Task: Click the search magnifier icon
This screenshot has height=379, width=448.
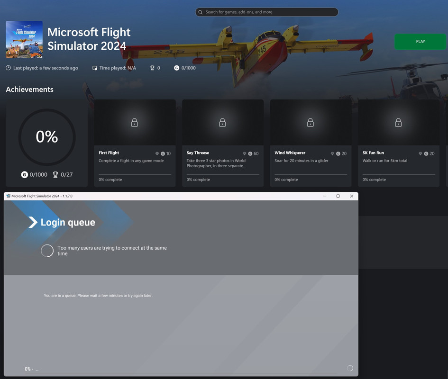Action: tap(200, 12)
